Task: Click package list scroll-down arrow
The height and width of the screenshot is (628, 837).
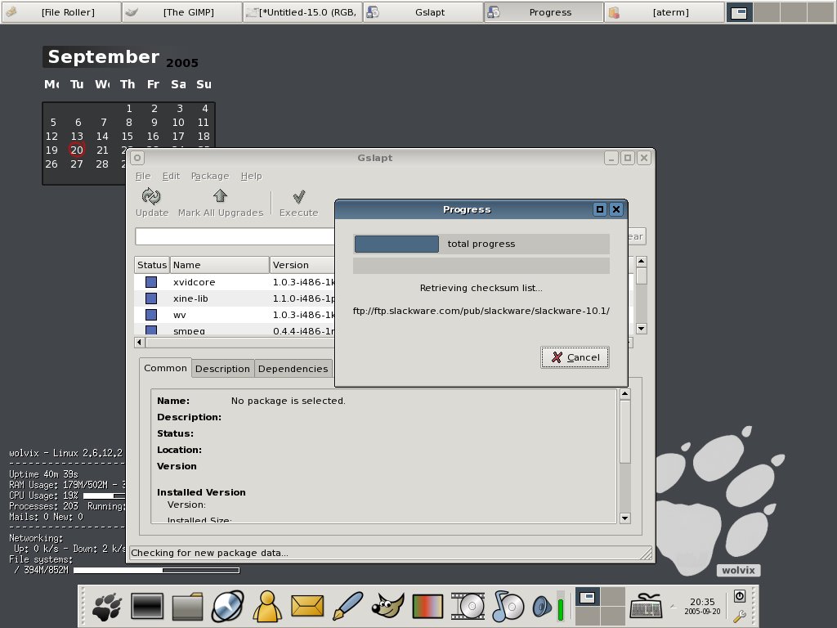Action: [642, 329]
